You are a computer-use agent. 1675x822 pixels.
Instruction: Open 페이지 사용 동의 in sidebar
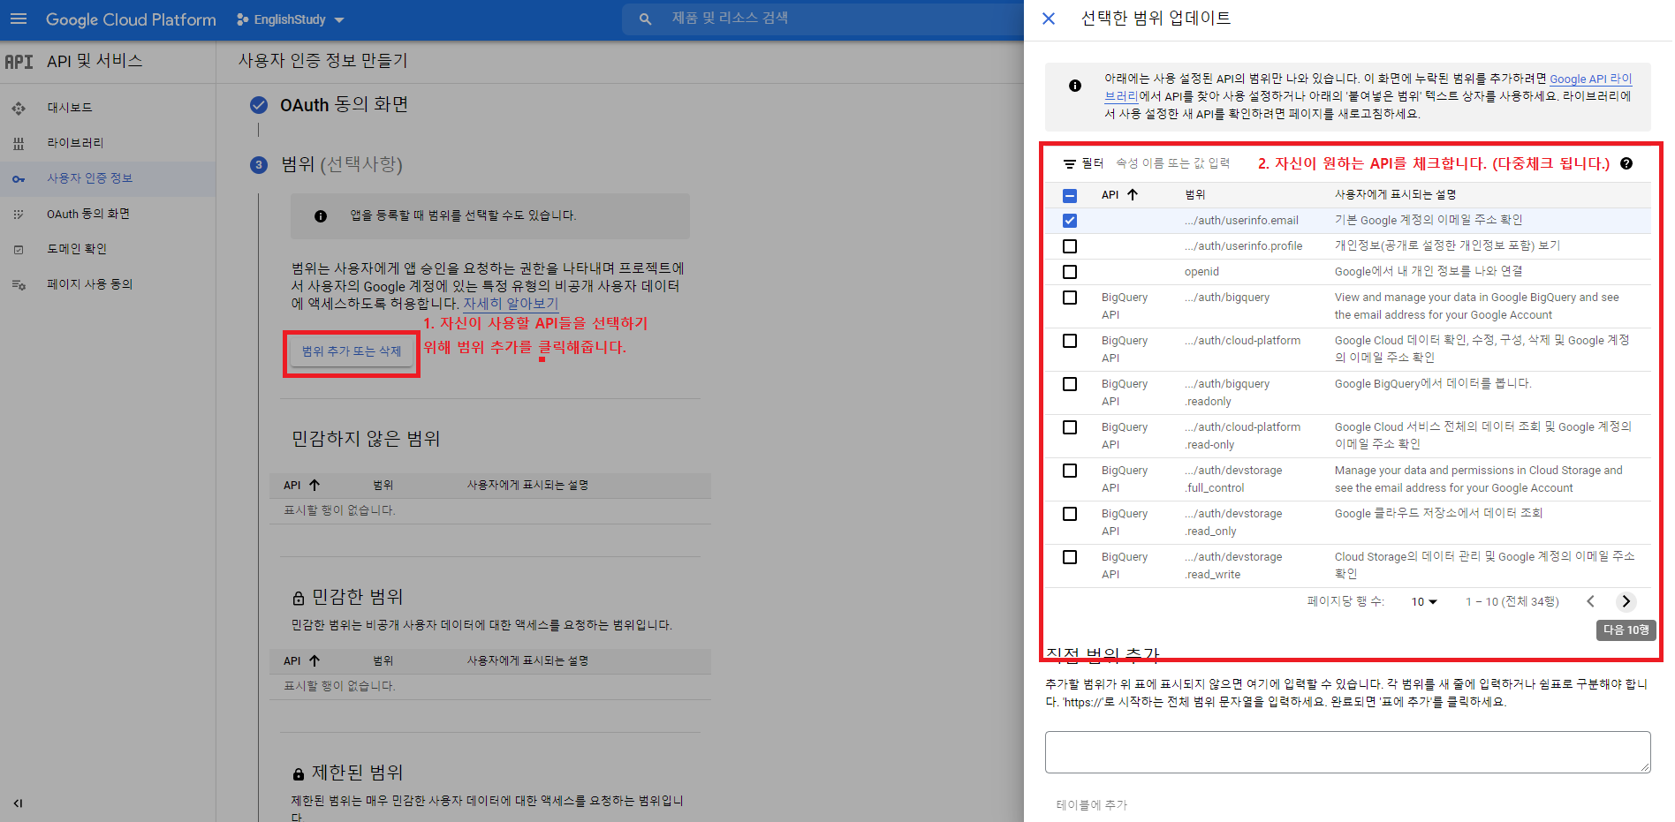[x=89, y=284]
